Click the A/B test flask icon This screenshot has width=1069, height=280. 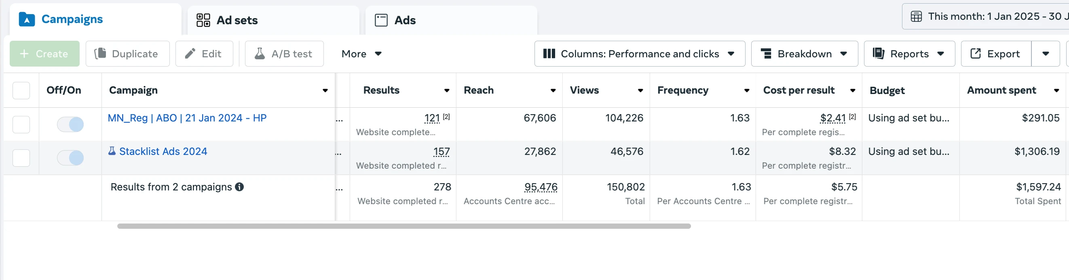pos(259,54)
